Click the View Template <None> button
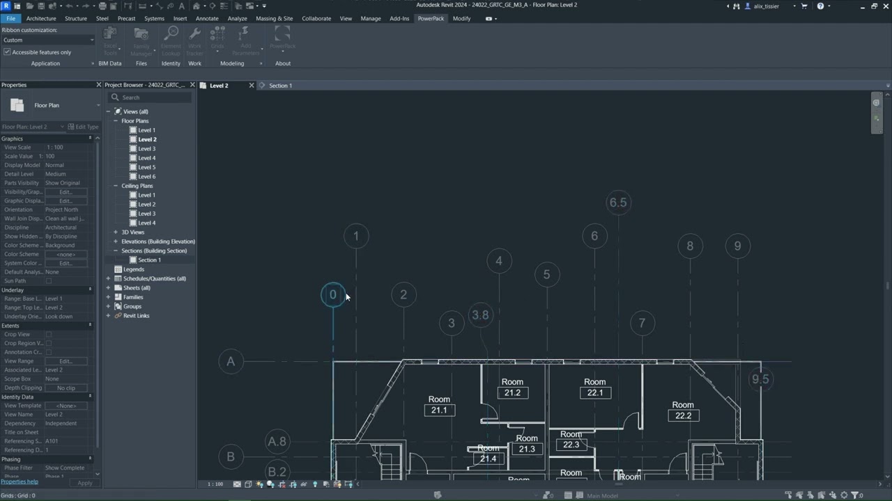 pyautogui.click(x=66, y=406)
